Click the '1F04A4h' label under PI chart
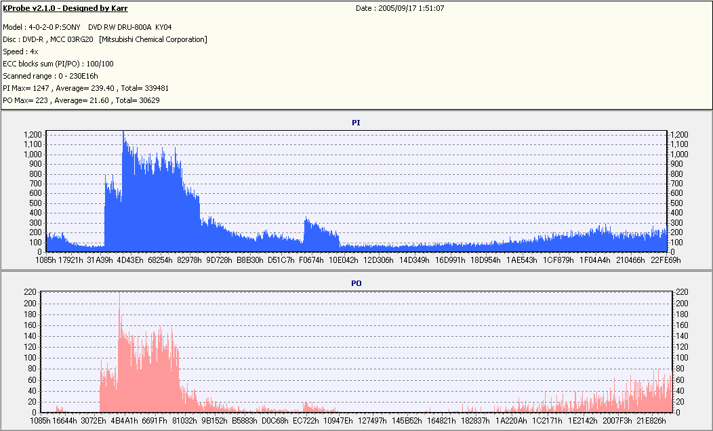 point(595,260)
